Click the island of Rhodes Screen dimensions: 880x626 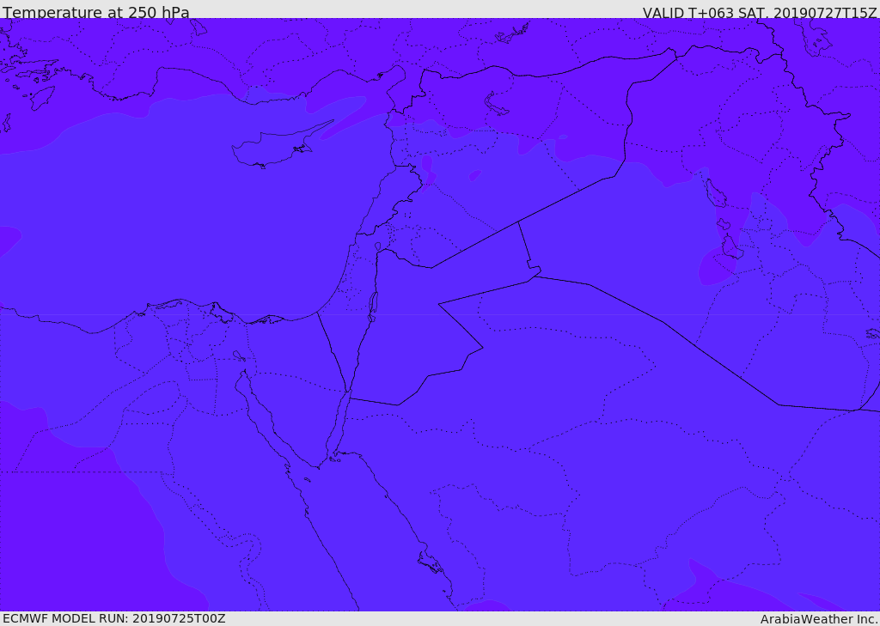pos(42,98)
